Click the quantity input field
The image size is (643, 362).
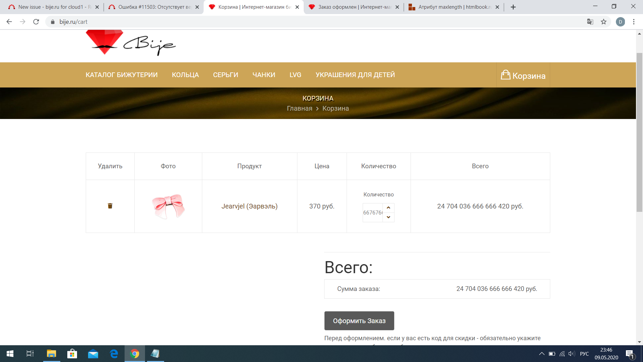click(372, 213)
